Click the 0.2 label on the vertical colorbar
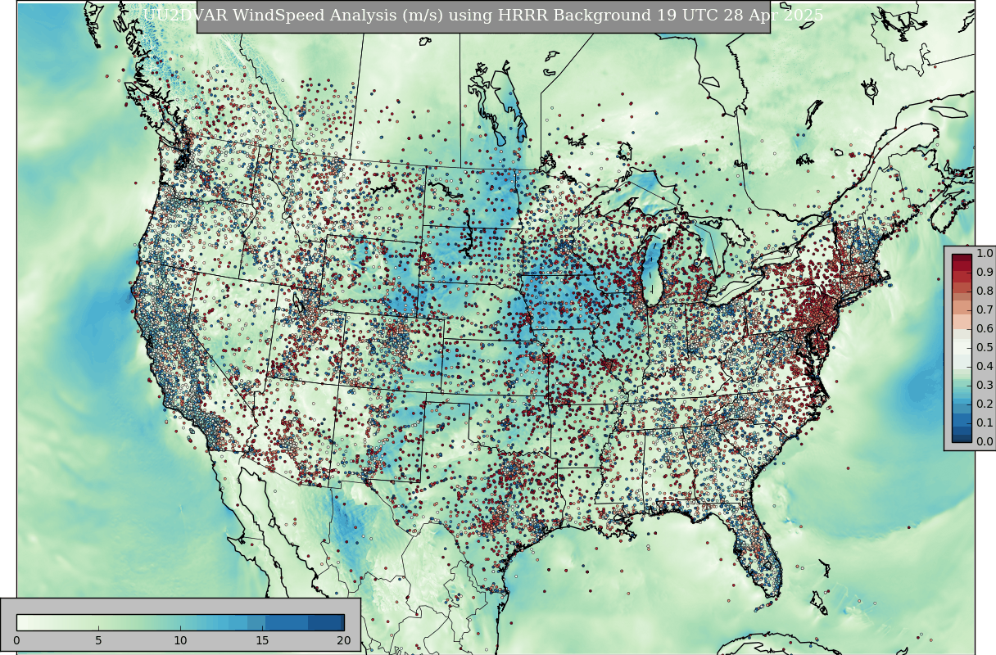This screenshot has width=996, height=655. (x=985, y=404)
